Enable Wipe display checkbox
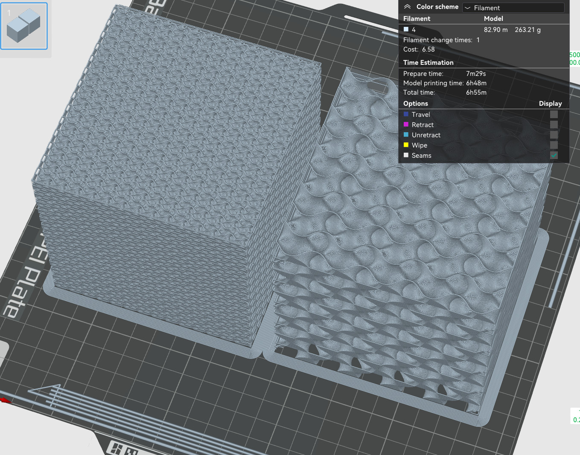The image size is (580, 455). [x=554, y=145]
